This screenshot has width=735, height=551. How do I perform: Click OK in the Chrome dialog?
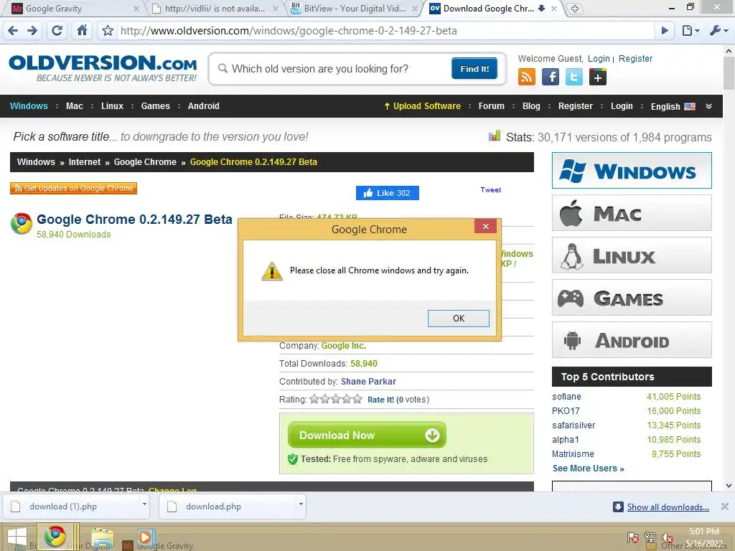[x=459, y=319]
